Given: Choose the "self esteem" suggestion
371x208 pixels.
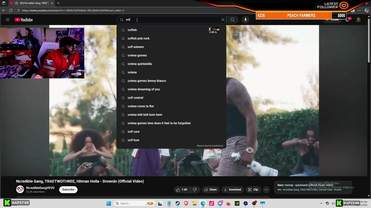Looking at the screenshot, I should pyautogui.click(x=171, y=47).
